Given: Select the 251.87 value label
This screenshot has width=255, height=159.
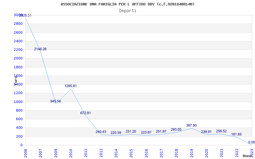Looking at the screenshot, I should pos(161,131).
